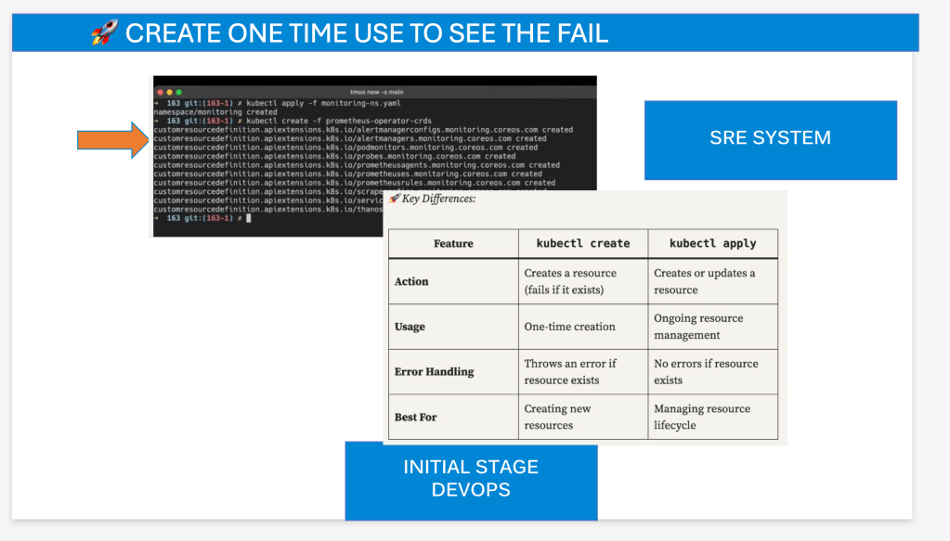This screenshot has width=950, height=541.
Task: Click the Error Handling row label
Action: tap(434, 371)
